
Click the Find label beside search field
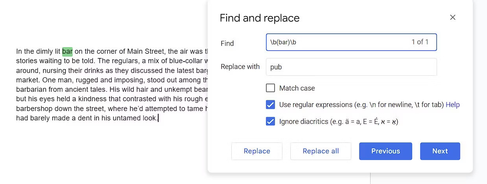tap(227, 43)
